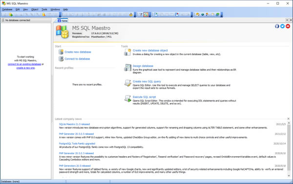Open the Twitter page icon
The image size is (293, 184).
pyautogui.click(x=282, y=26)
